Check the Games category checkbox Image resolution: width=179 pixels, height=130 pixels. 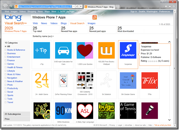point(6,64)
